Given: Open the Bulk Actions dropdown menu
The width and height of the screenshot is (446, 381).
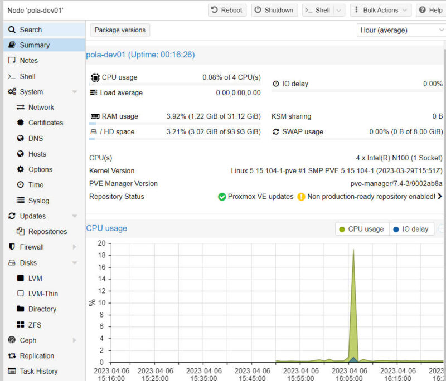Looking at the screenshot, I should [x=381, y=10].
